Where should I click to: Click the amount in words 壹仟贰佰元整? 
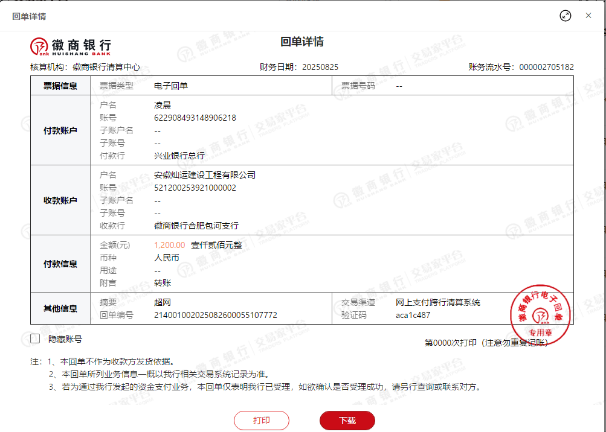[x=218, y=245]
